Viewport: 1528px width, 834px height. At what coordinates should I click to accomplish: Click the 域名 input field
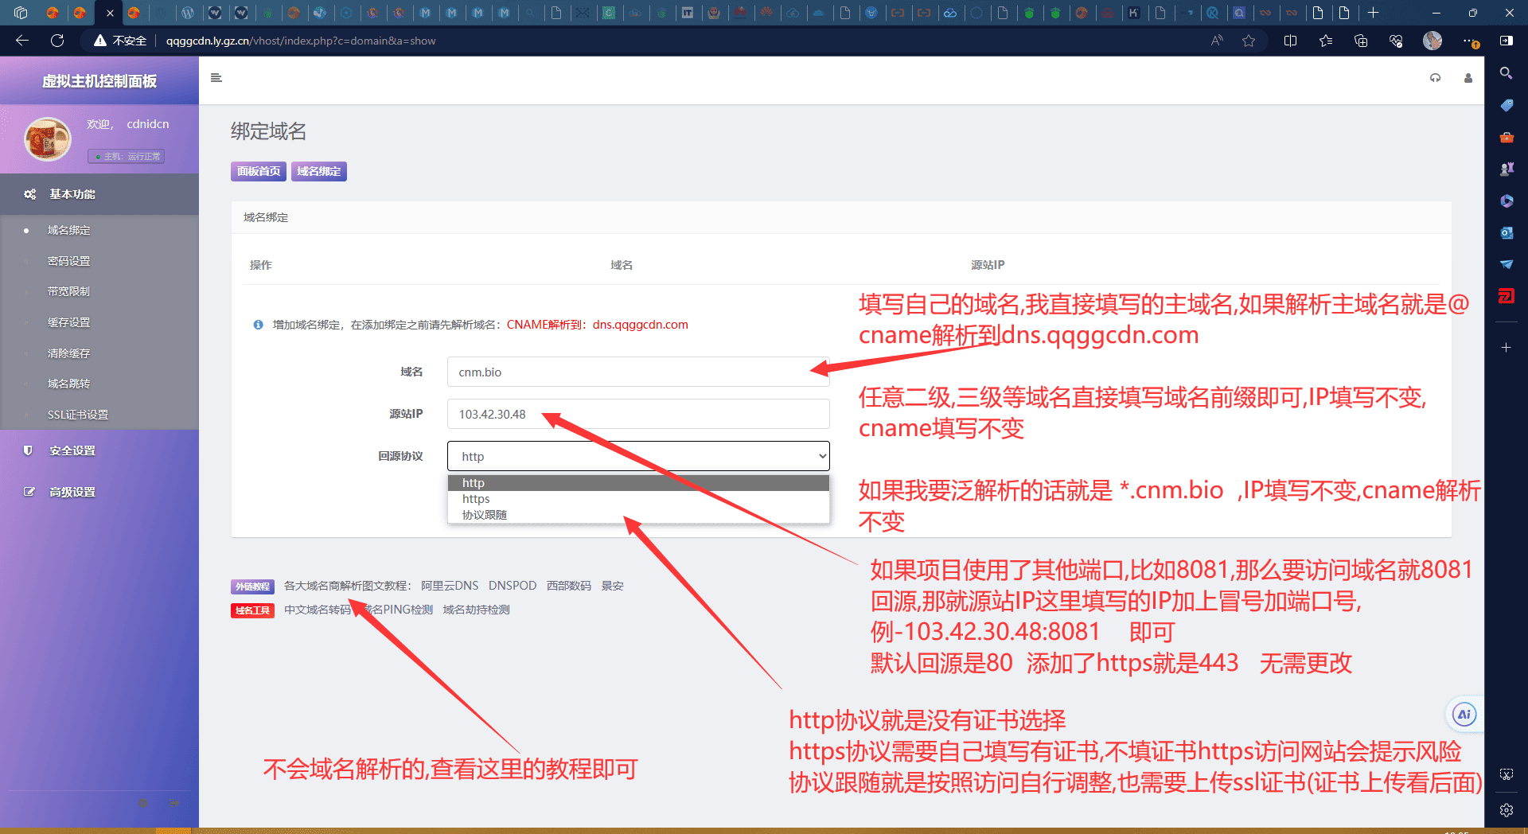(x=637, y=372)
